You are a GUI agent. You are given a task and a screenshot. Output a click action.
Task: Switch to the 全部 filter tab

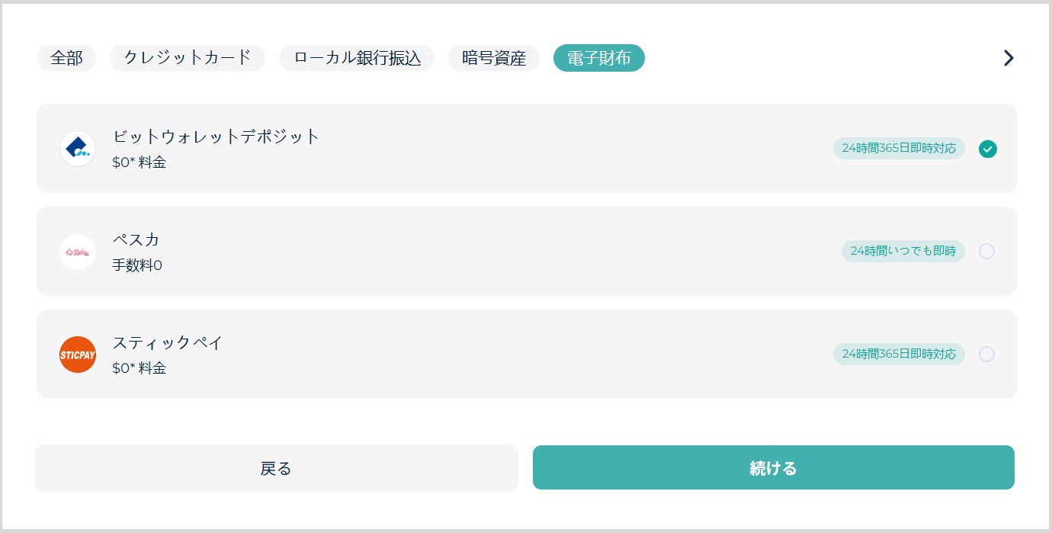click(66, 58)
